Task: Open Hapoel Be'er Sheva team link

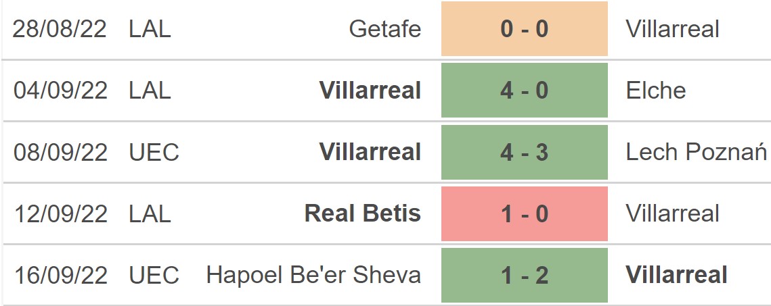Action: (313, 276)
